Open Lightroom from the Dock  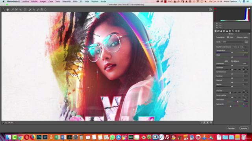45,137
